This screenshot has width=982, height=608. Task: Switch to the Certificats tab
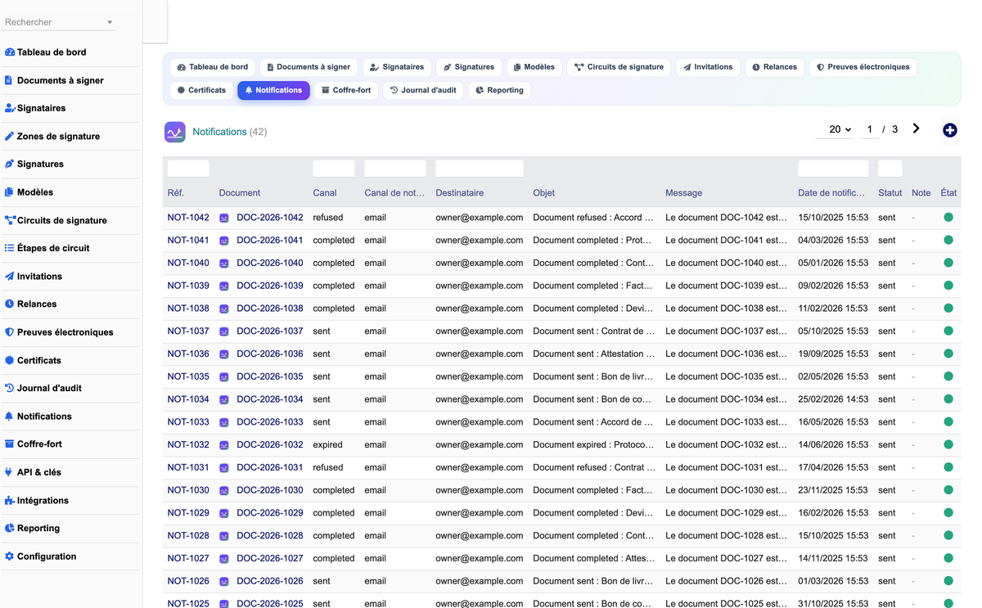[201, 90]
